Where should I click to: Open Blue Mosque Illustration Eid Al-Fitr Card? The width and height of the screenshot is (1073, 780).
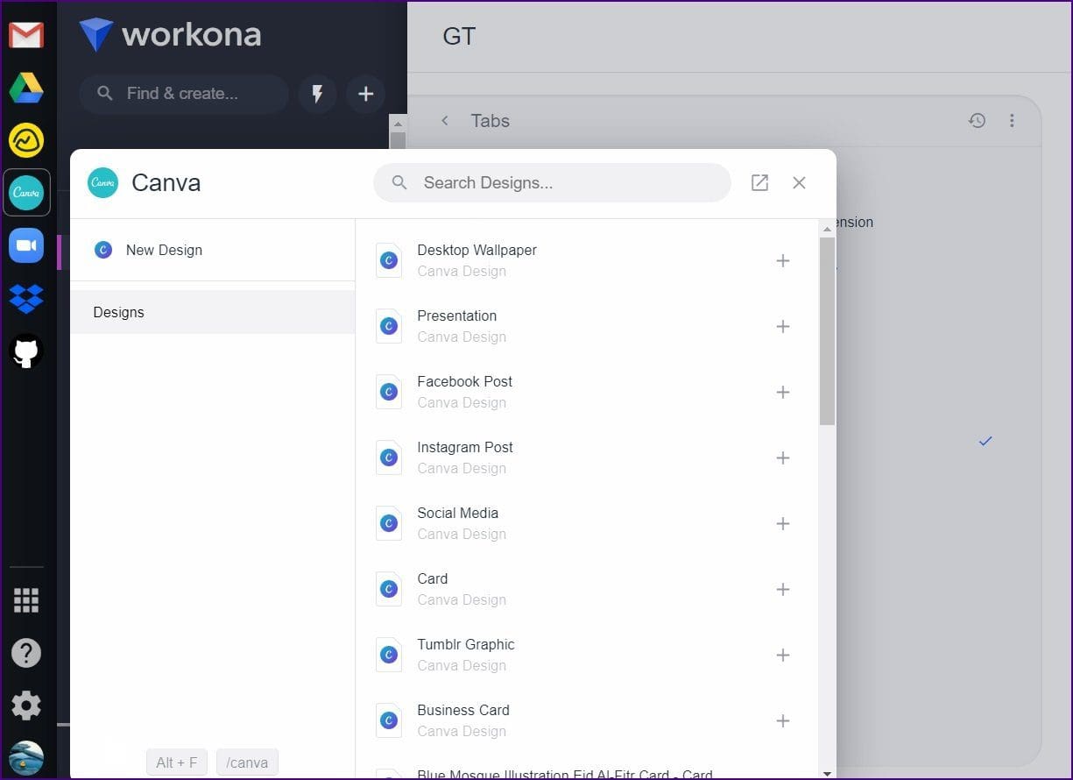(564, 774)
